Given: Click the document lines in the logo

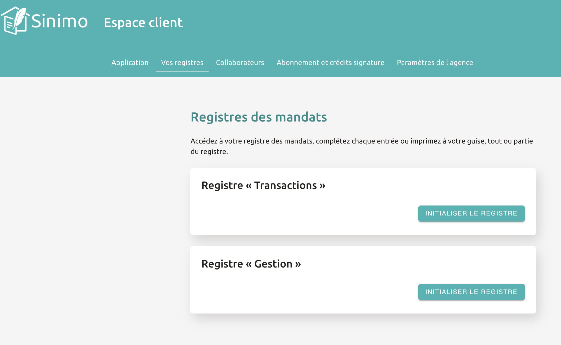Looking at the screenshot, I should tap(9, 25).
